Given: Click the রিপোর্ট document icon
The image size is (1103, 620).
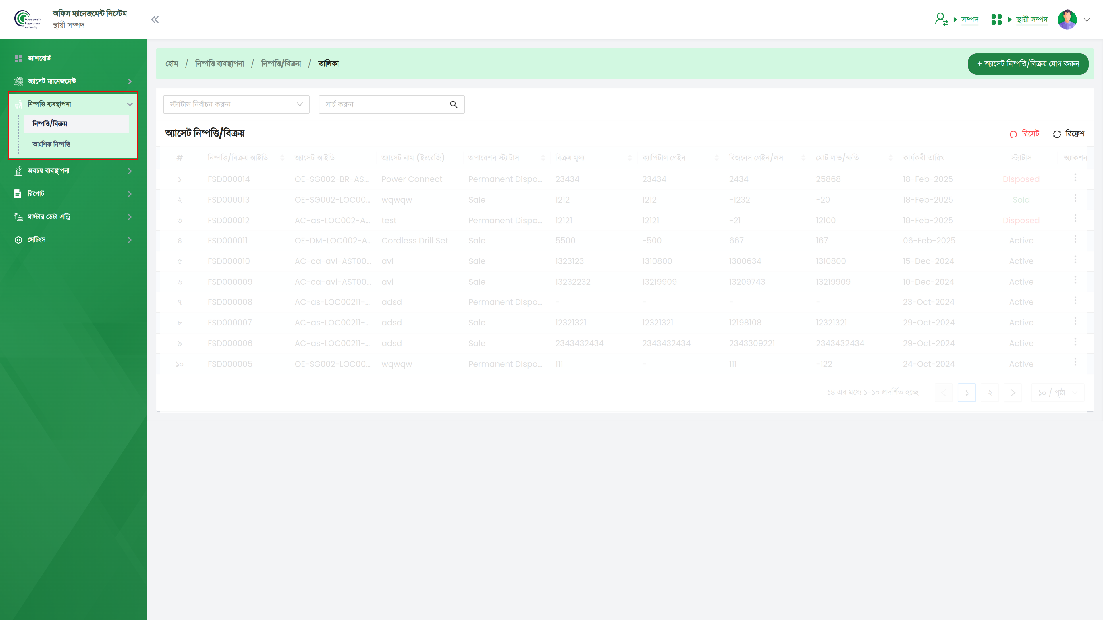Looking at the screenshot, I should (18, 194).
